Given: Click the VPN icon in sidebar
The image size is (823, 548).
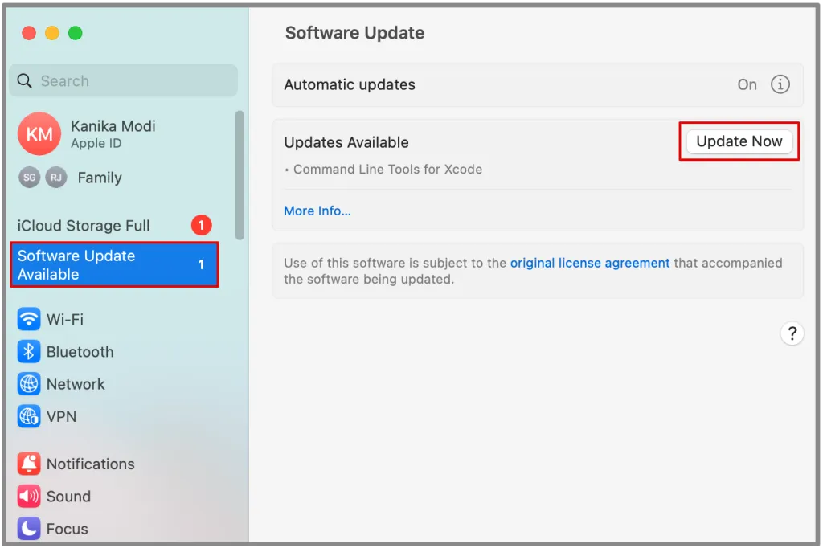Looking at the screenshot, I should (29, 417).
